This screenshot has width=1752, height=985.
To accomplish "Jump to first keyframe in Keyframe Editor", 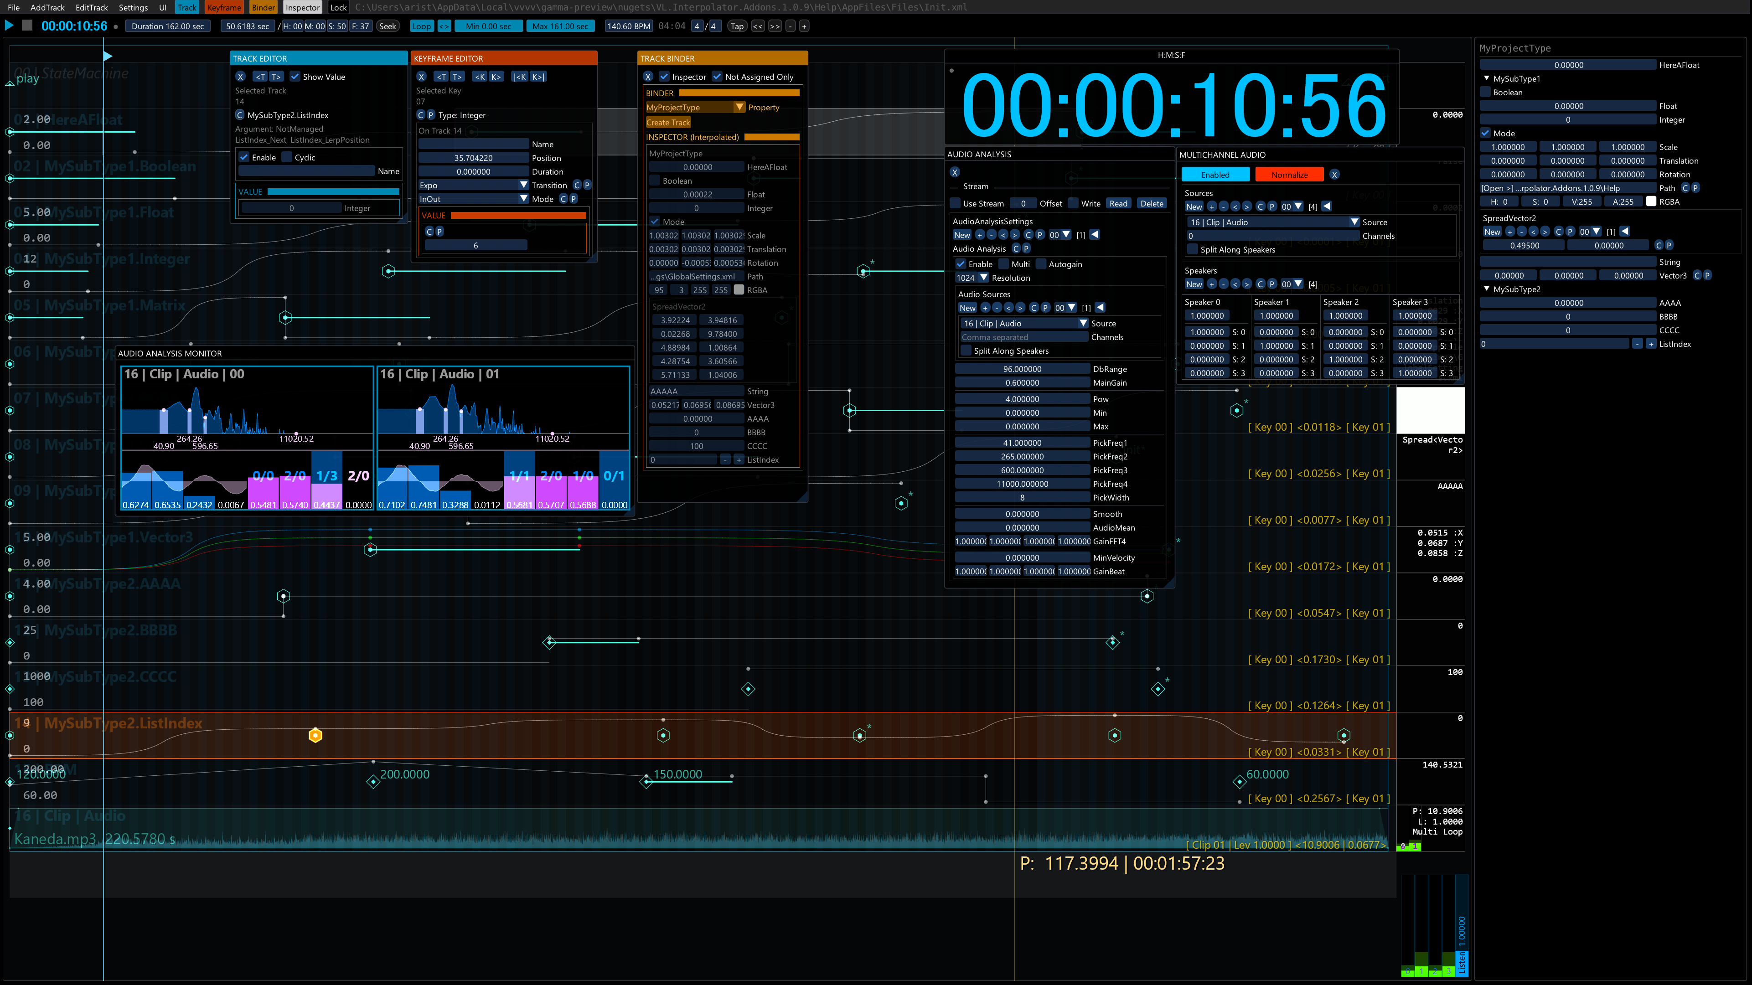I will pos(520,77).
